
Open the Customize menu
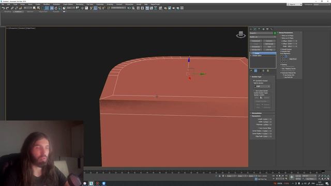click(x=100, y=4)
